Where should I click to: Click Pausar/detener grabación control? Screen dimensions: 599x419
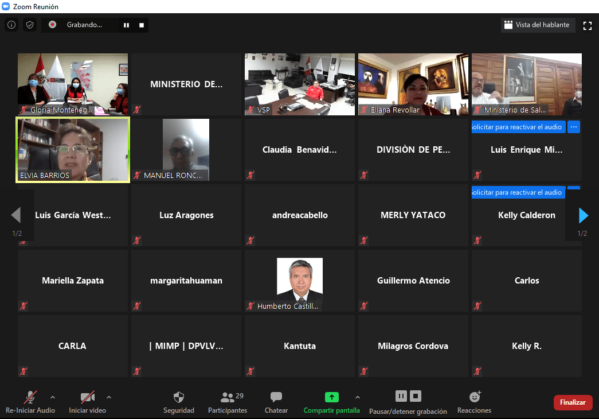coord(408,402)
